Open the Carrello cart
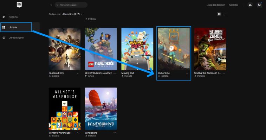 pyautogui.click(x=233, y=5)
